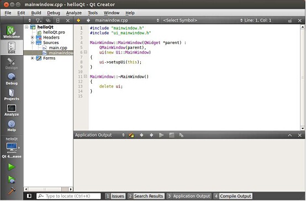Click editor vertical scrollbar down arrow
The height and width of the screenshot is (201, 306).
click(x=303, y=128)
